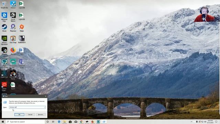This screenshot has width=220, height=124.
Task: Open the Action Center notifications
Action: coord(216,122)
